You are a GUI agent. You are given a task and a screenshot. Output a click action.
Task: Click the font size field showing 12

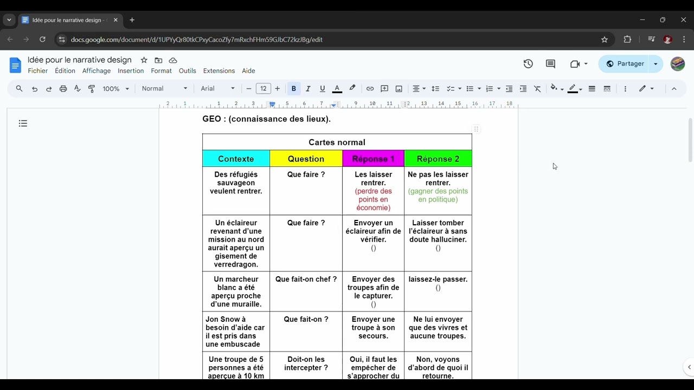[263, 89]
